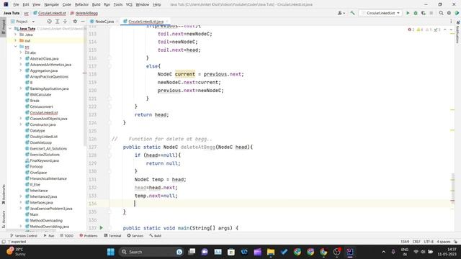Screen dimensions: 461x259
Task: Open Task View icon on taskbar
Action: coord(192,252)
